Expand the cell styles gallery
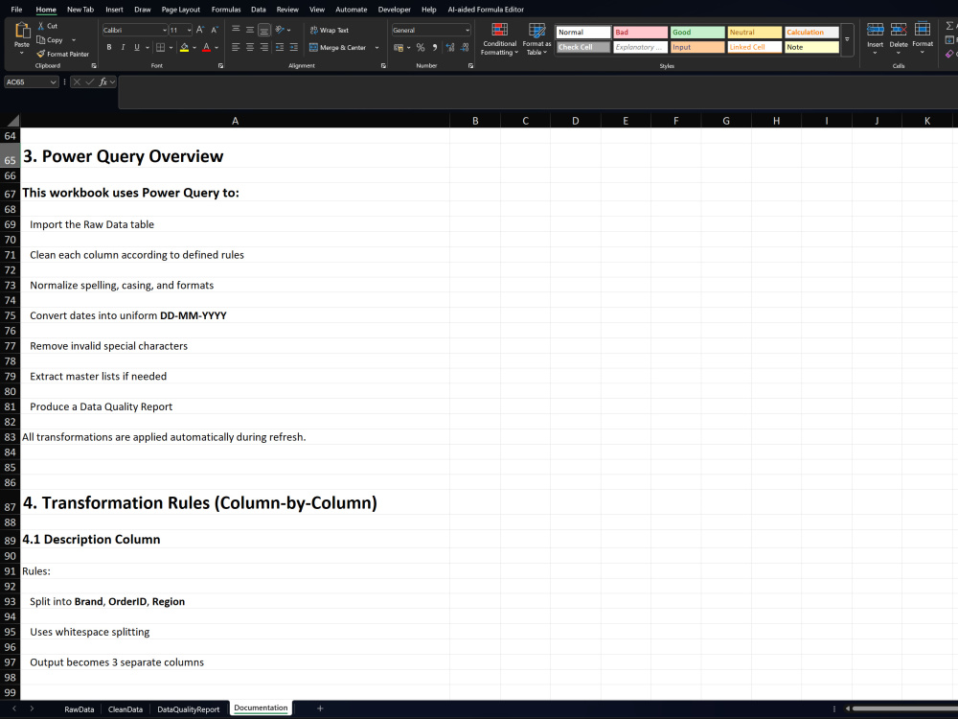 coord(847,39)
